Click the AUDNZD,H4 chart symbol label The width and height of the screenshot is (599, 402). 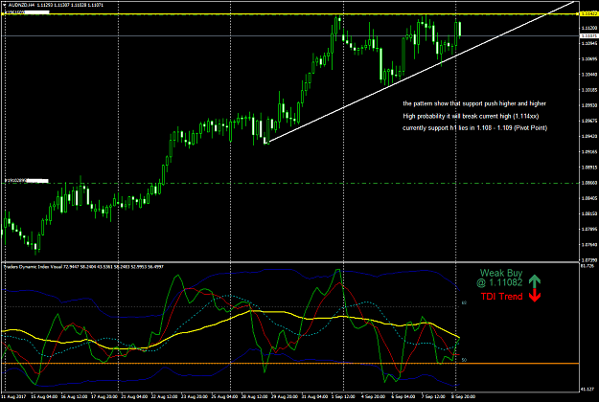(x=21, y=6)
